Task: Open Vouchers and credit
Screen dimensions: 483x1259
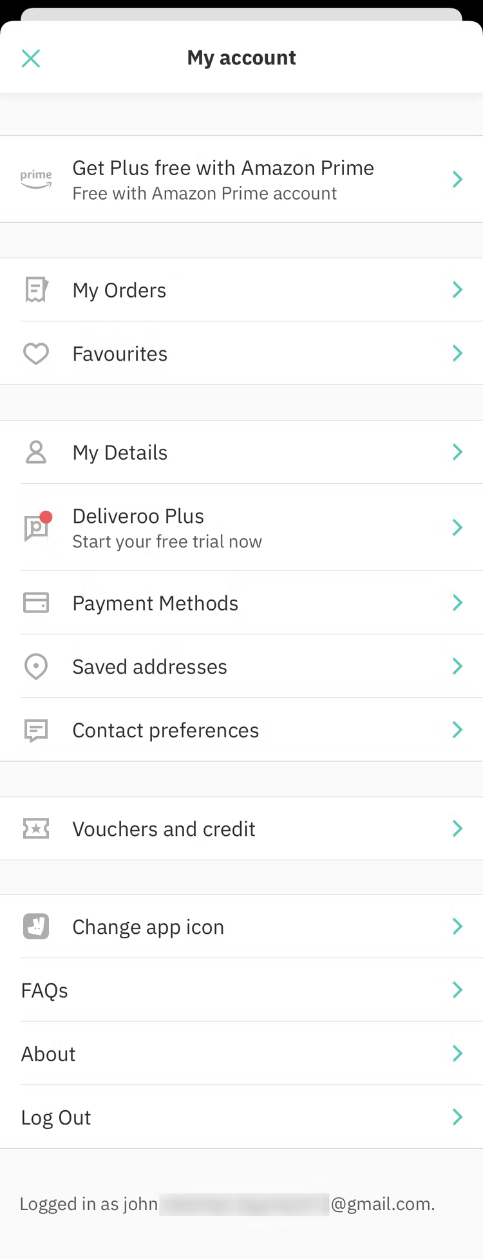Action: coord(164,829)
